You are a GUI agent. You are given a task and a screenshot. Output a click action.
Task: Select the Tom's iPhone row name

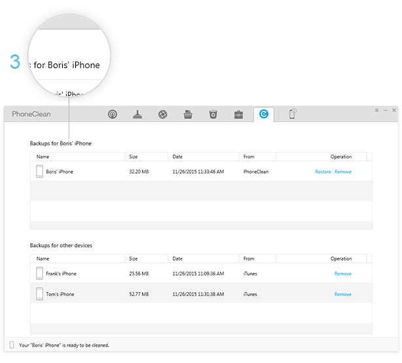[60, 294]
